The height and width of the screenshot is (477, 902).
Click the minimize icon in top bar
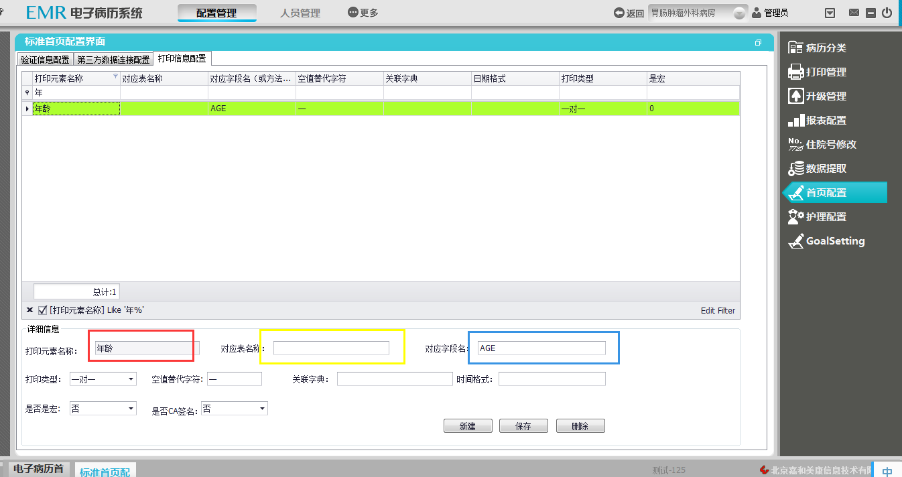coord(871,13)
